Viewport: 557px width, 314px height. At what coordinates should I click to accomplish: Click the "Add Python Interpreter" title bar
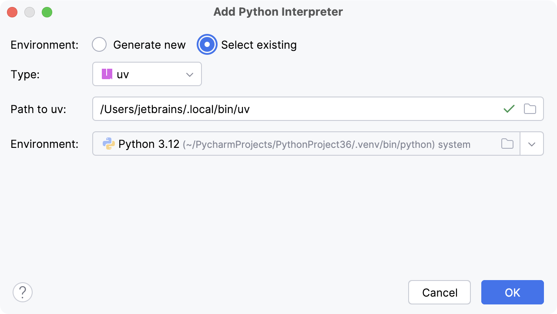[x=278, y=12]
